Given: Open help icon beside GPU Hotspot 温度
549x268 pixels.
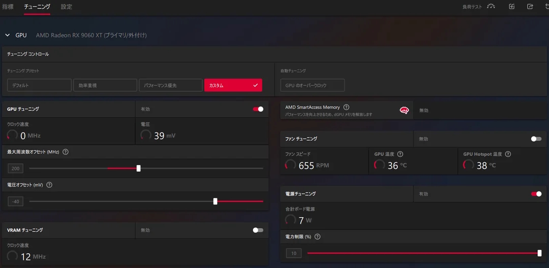Looking at the screenshot, I should (x=508, y=154).
